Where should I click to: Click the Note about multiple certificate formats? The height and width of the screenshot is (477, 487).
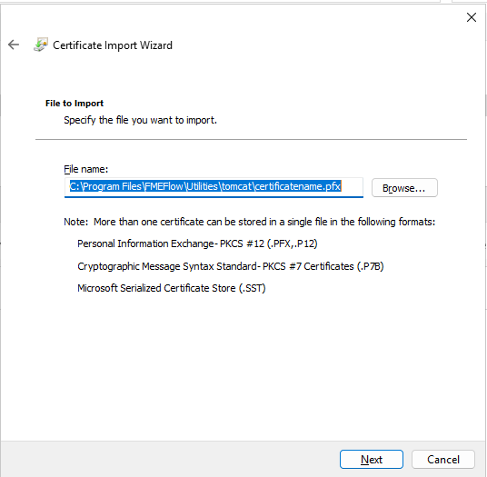(x=249, y=222)
